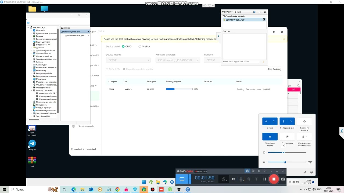Toggle Bandicam mouse cursor effect icon
This screenshot has height=193, width=344.
tap(249, 179)
